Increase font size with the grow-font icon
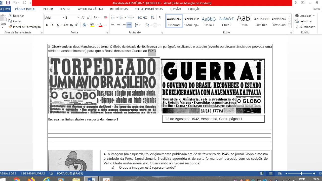The image size is (322, 181). coord(83,18)
